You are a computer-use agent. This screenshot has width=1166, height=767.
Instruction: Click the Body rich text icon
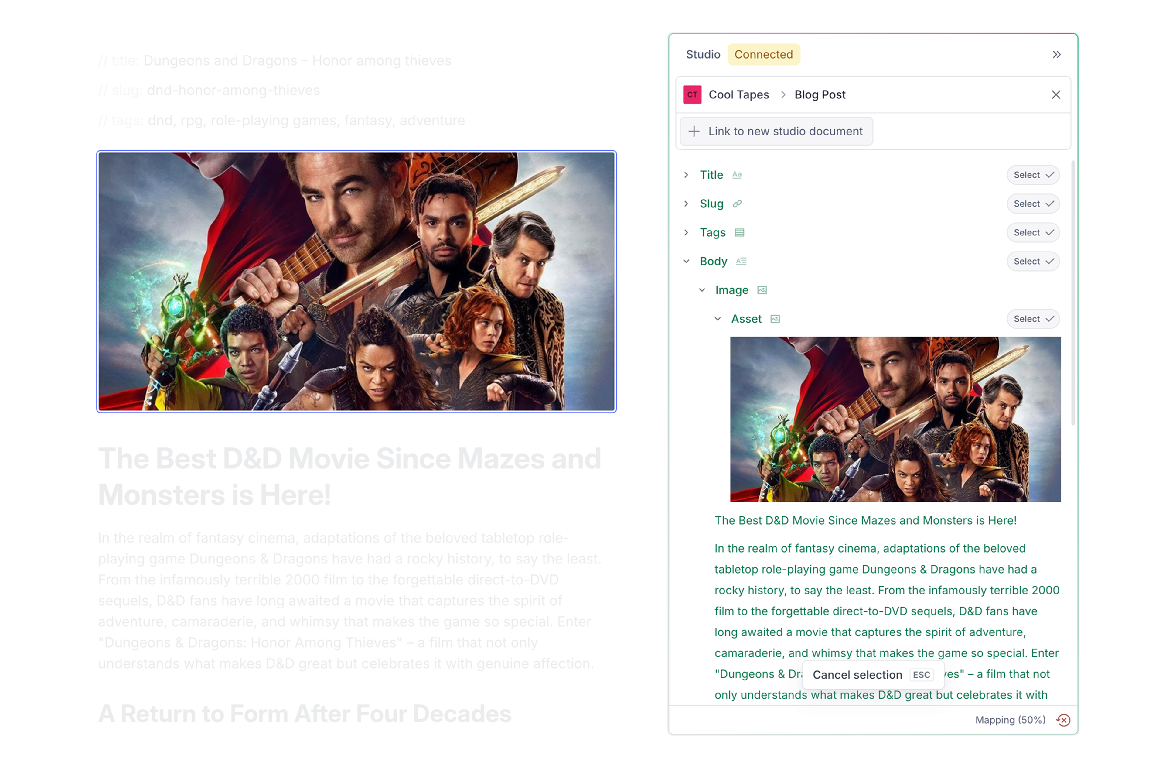[741, 261]
